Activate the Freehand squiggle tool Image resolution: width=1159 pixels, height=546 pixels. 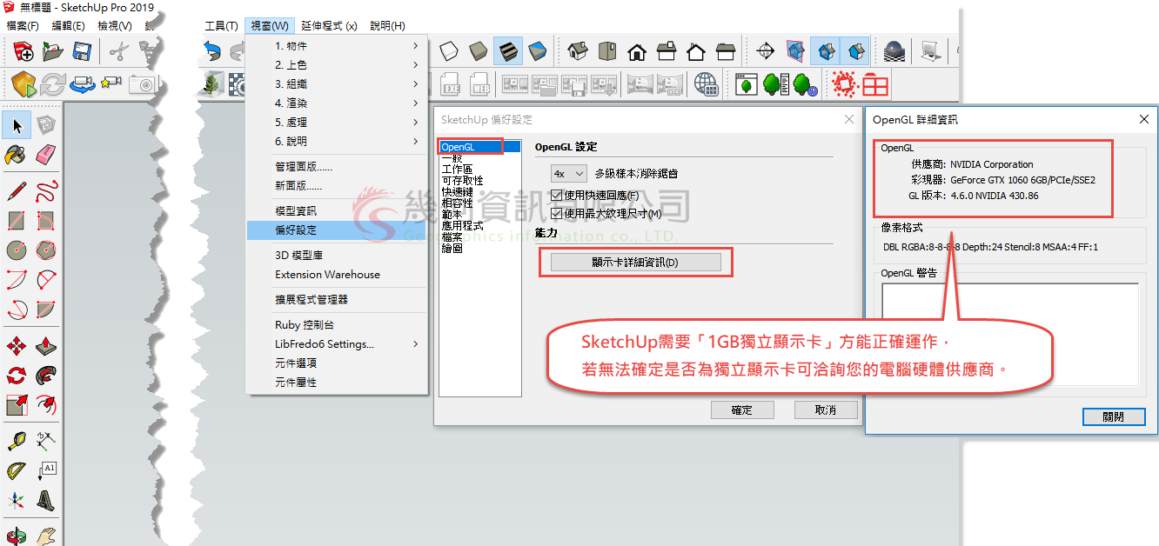pyautogui.click(x=46, y=190)
